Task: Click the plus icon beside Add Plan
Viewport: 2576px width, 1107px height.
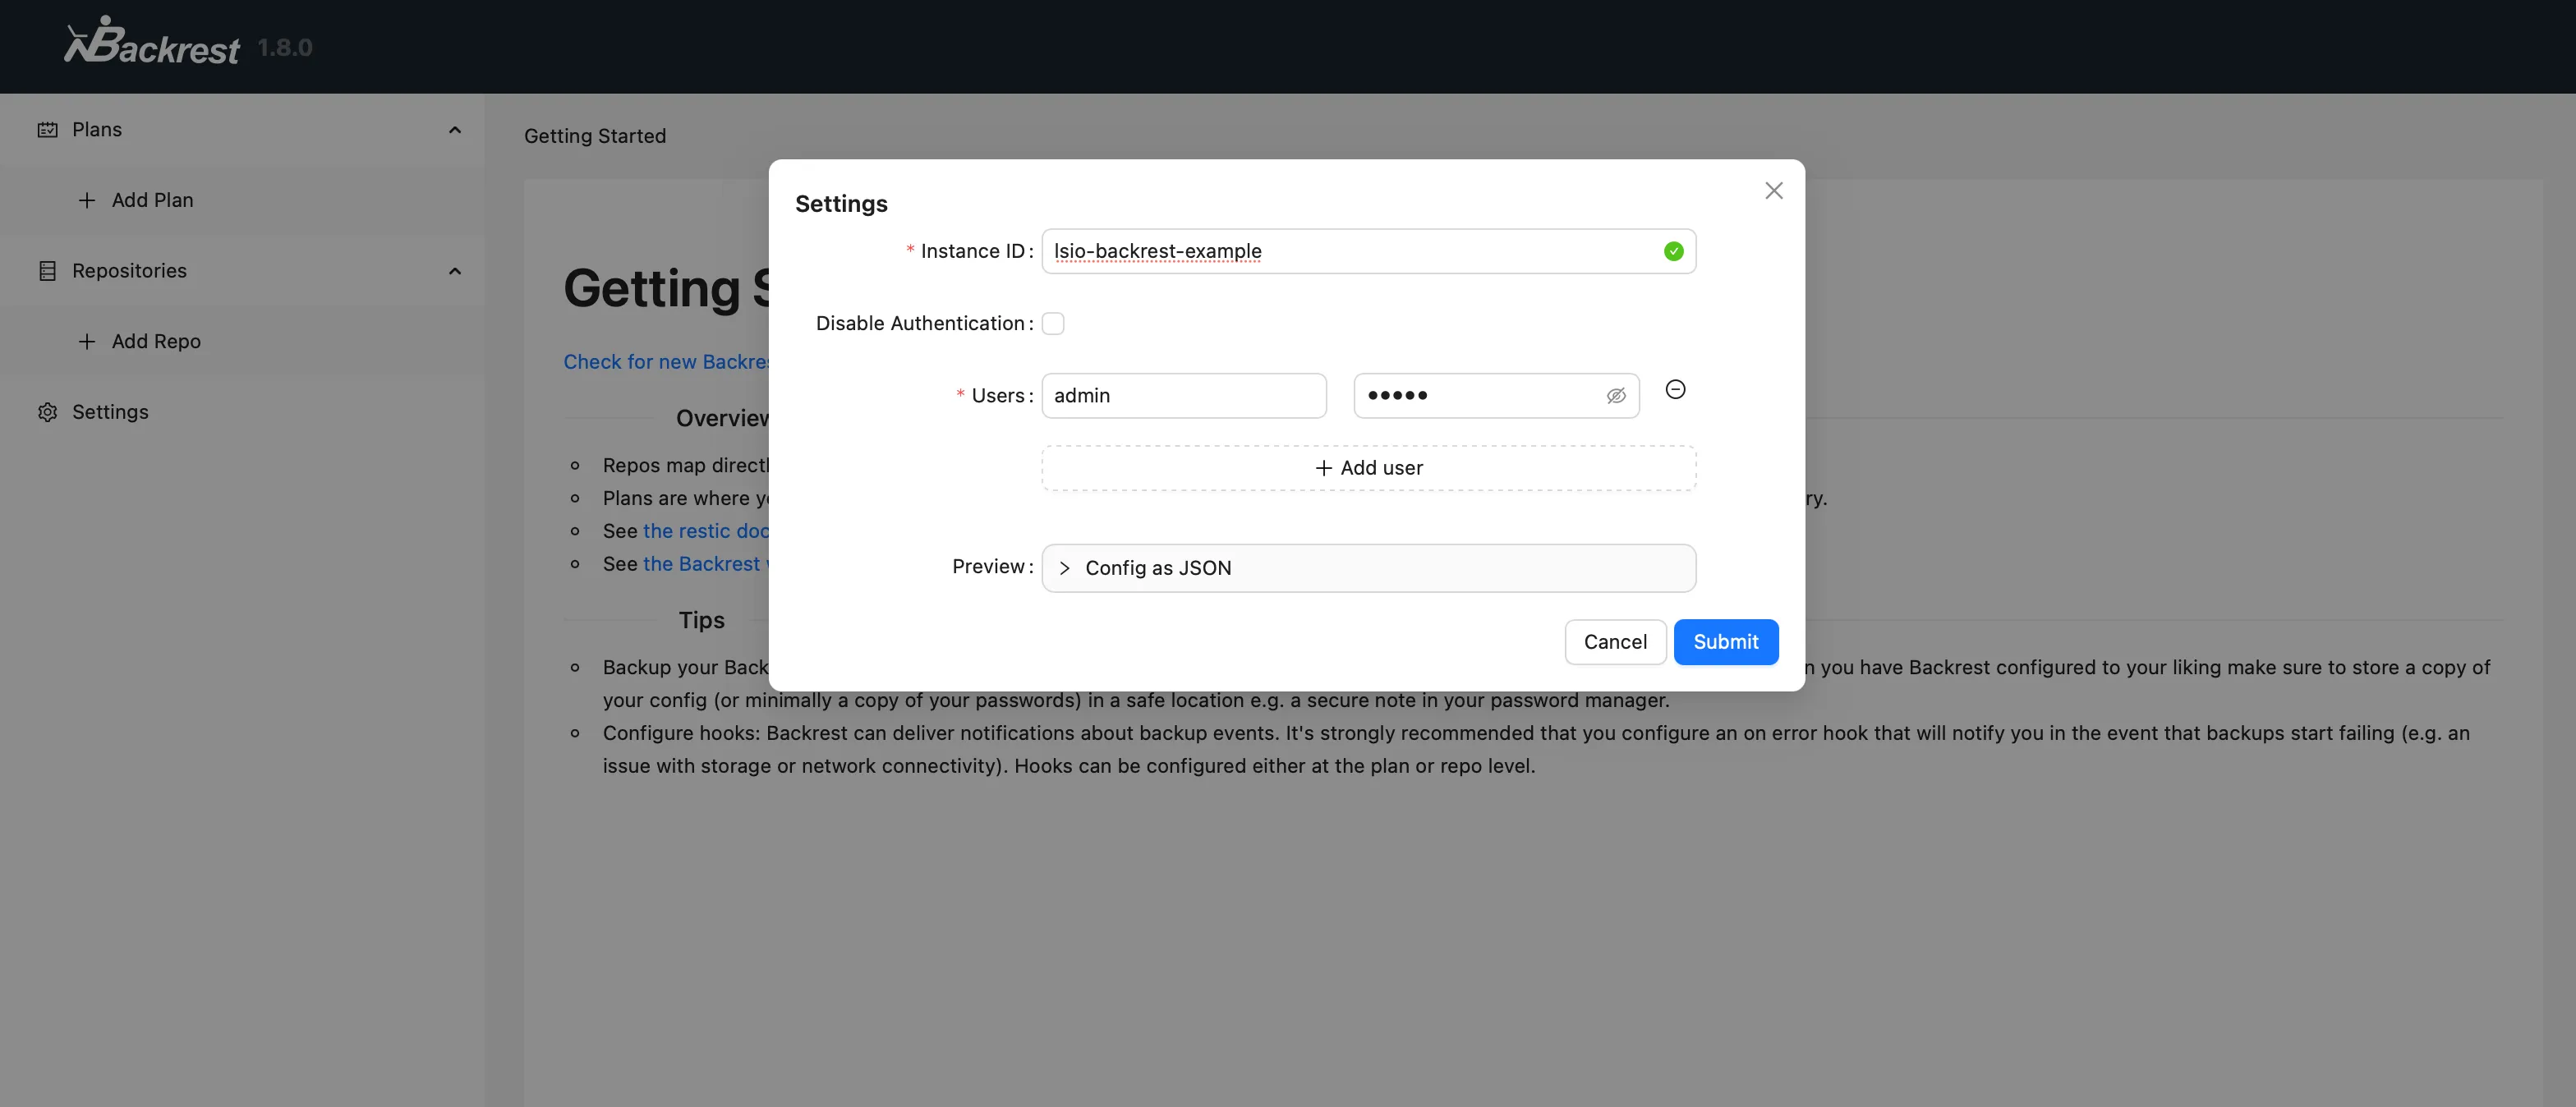Action: 87,200
